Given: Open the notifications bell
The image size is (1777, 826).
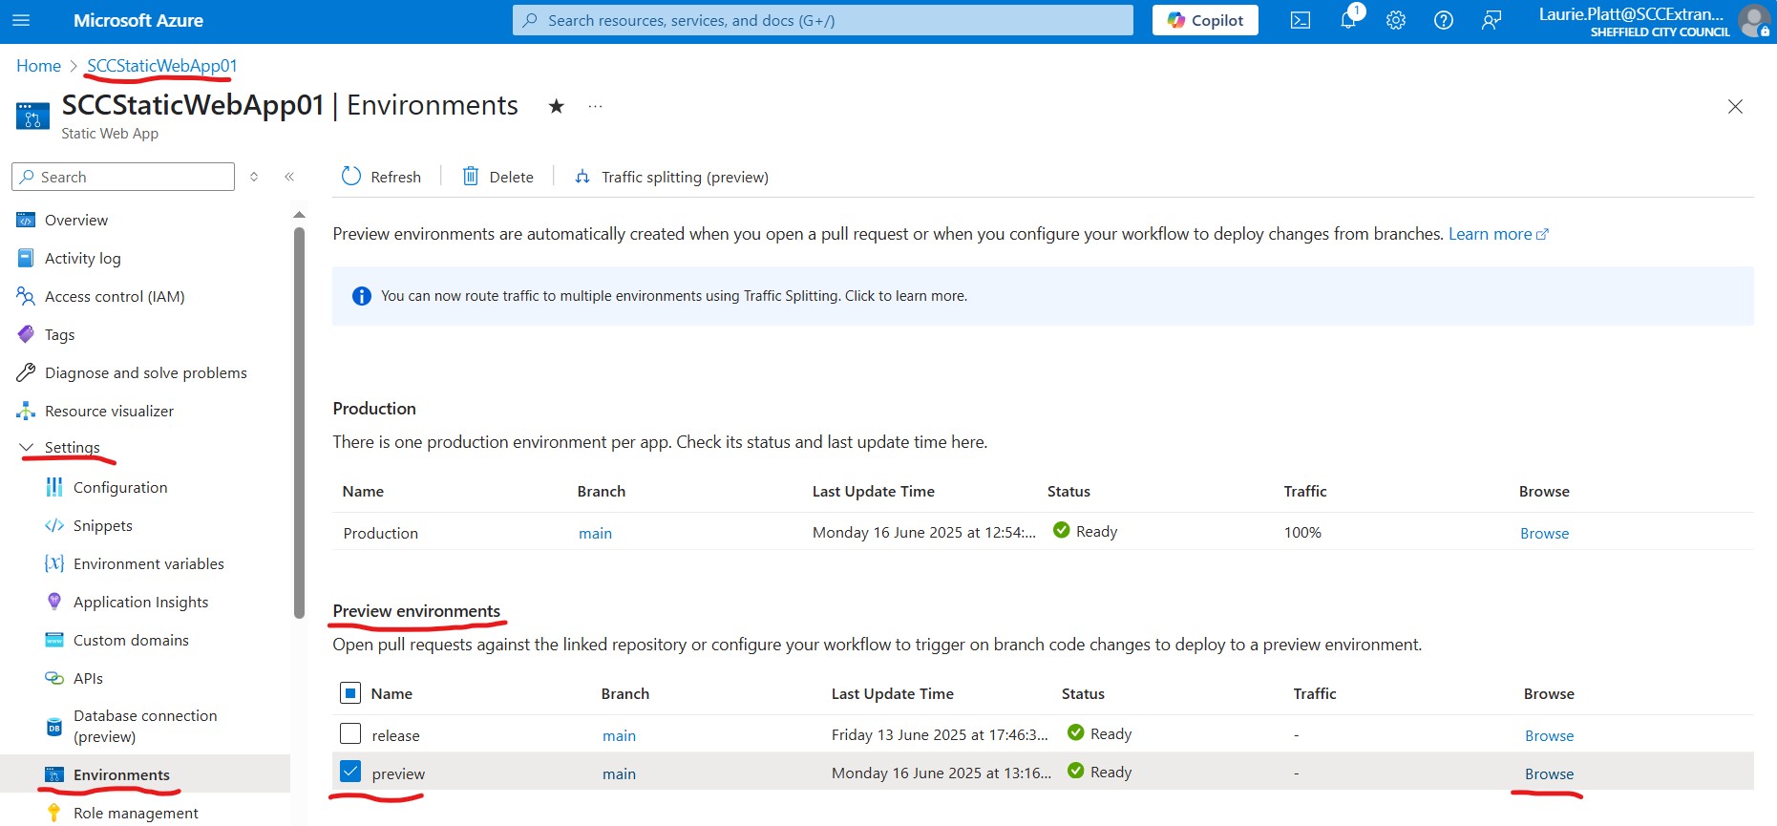Looking at the screenshot, I should pos(1348,20).
